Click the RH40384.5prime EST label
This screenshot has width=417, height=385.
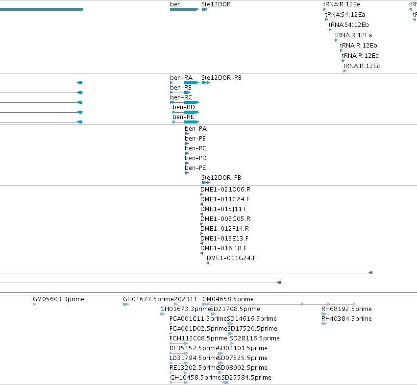click(346, 319)
